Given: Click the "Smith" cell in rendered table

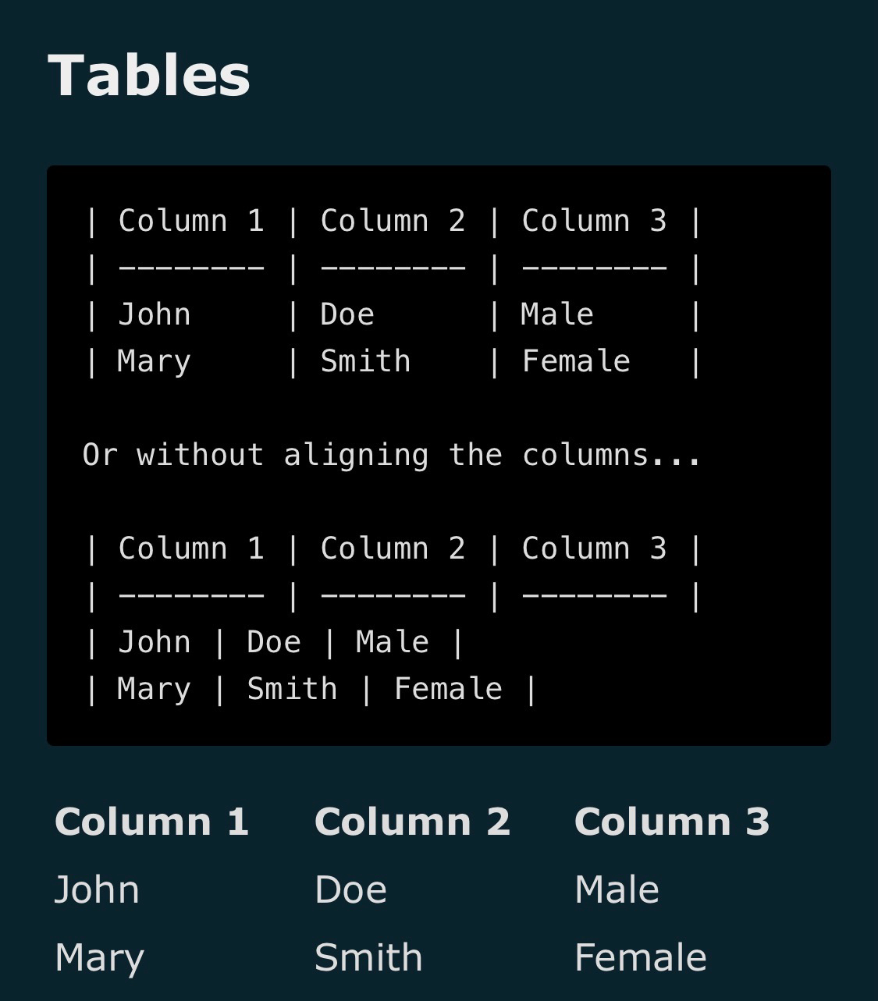Looking at the screenshot, I should (x=368, y=958).
